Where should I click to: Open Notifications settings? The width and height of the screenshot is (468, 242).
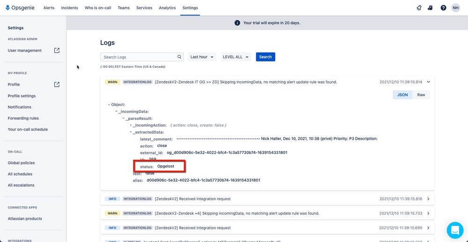tap(19, 107)
